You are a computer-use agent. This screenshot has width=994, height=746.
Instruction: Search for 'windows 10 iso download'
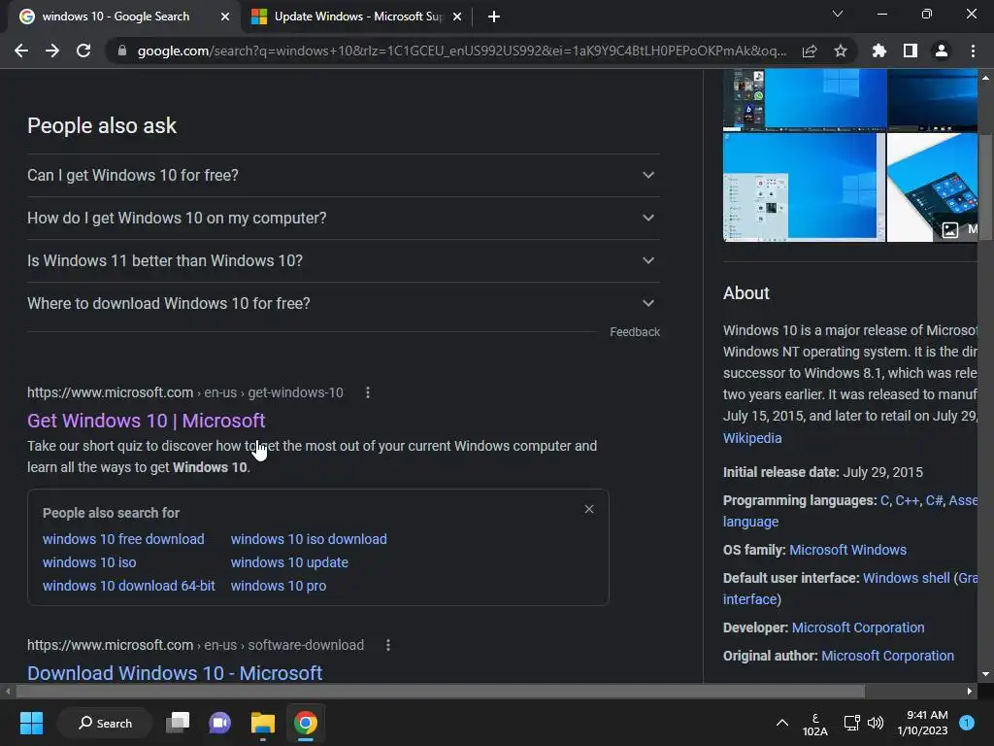pos(309,539)
